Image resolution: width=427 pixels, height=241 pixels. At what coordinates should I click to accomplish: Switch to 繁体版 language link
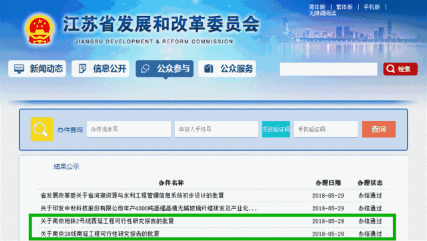point(344,7)
